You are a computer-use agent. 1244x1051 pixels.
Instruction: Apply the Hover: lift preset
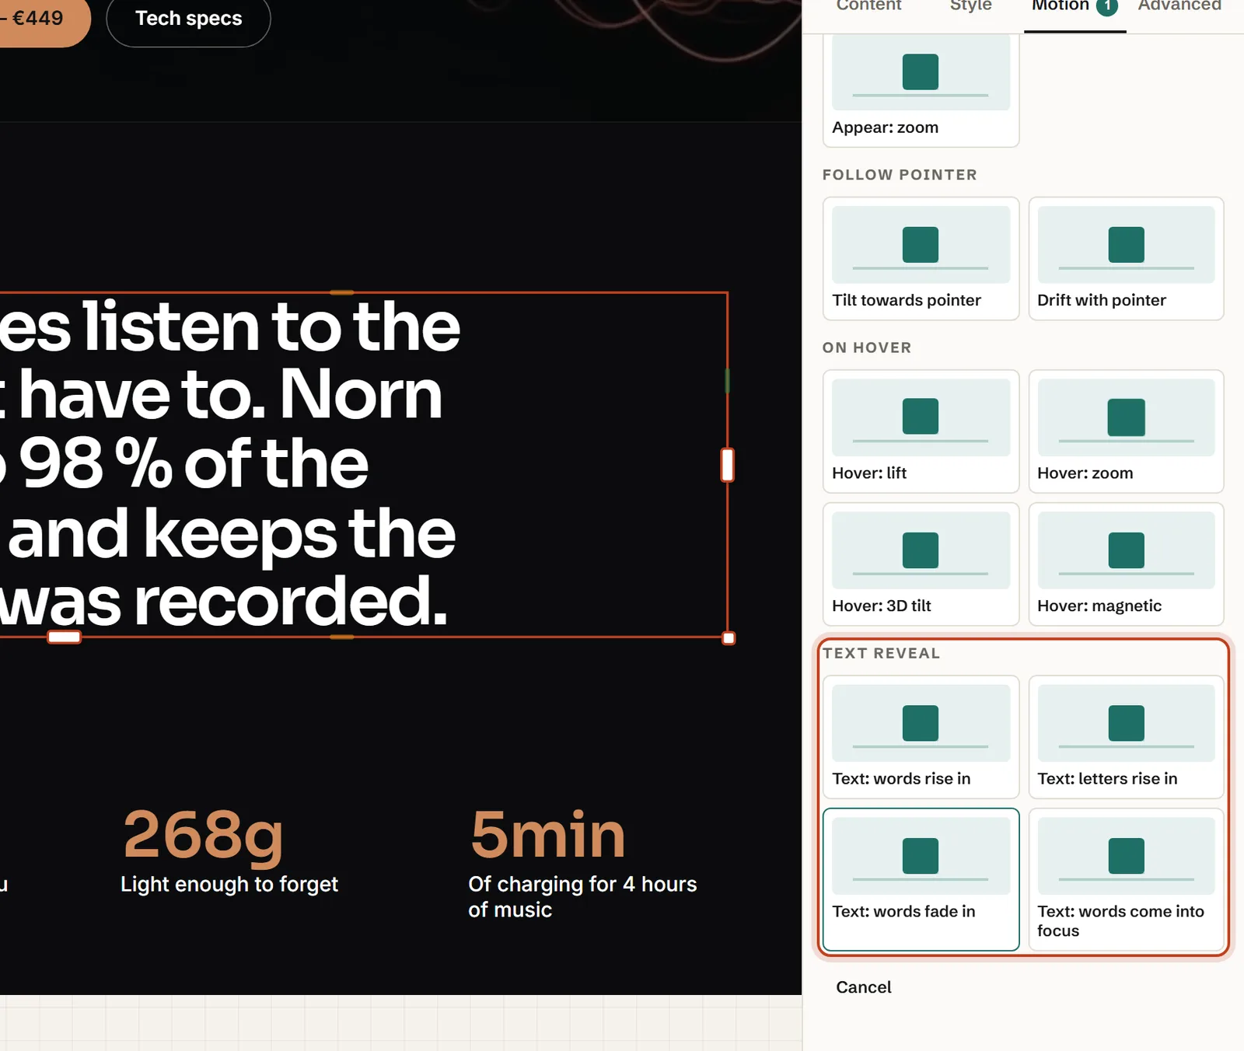(x=921, y=431)
